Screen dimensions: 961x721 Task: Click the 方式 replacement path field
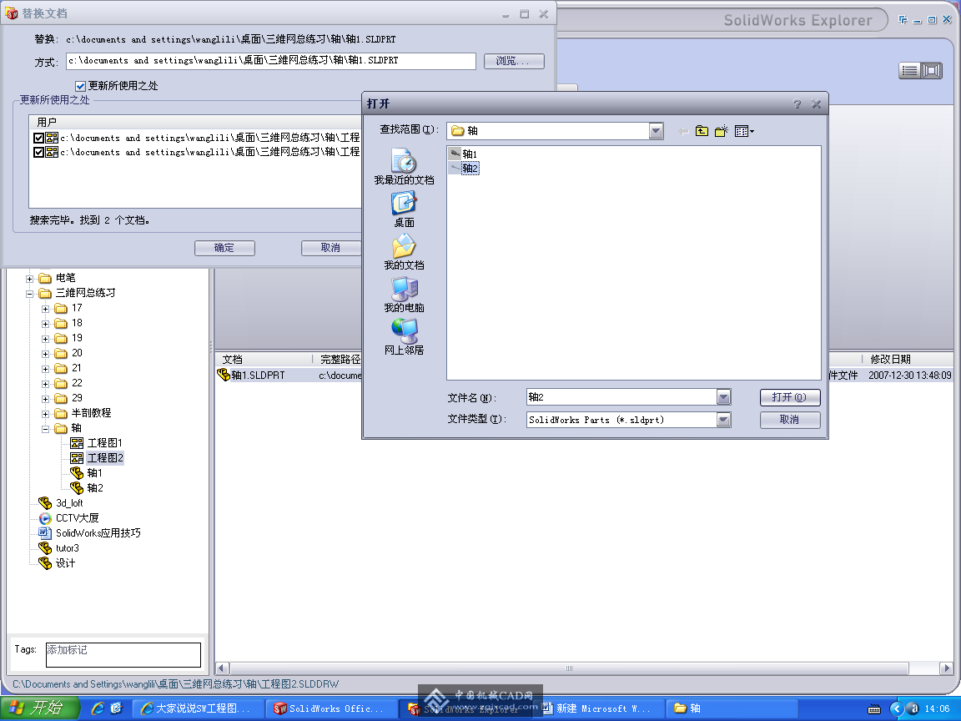(x=271, y=61)
